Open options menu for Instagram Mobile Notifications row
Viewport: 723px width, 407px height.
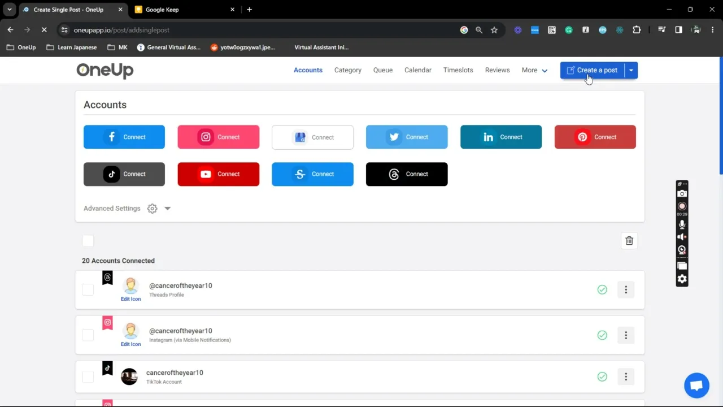coord(626,335)
